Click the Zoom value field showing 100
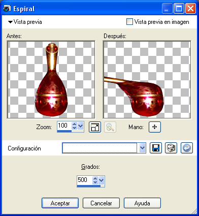This screenshot has width=199, height=216. click(x=64, y=126)
